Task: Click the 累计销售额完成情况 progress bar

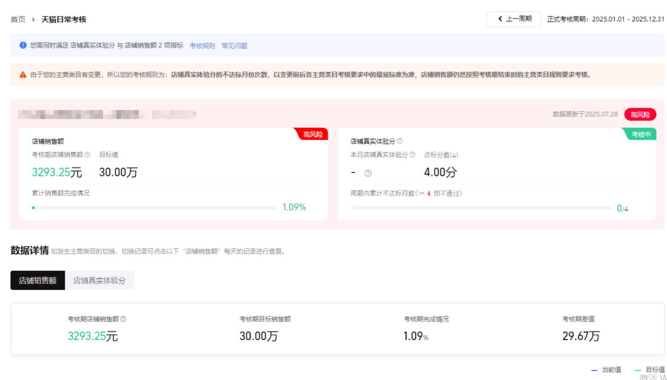Action: coord(155,208)
